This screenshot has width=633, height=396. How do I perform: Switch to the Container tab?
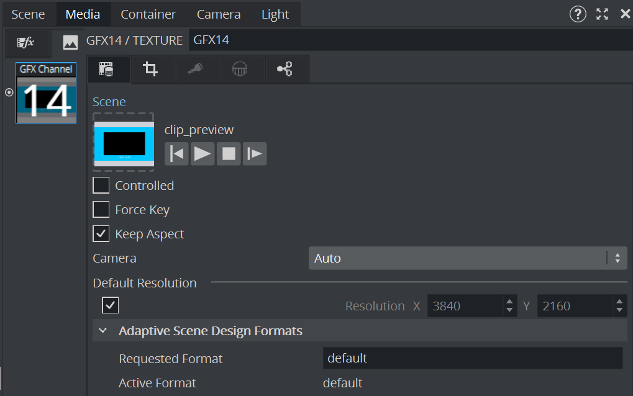tap(148, 14)
